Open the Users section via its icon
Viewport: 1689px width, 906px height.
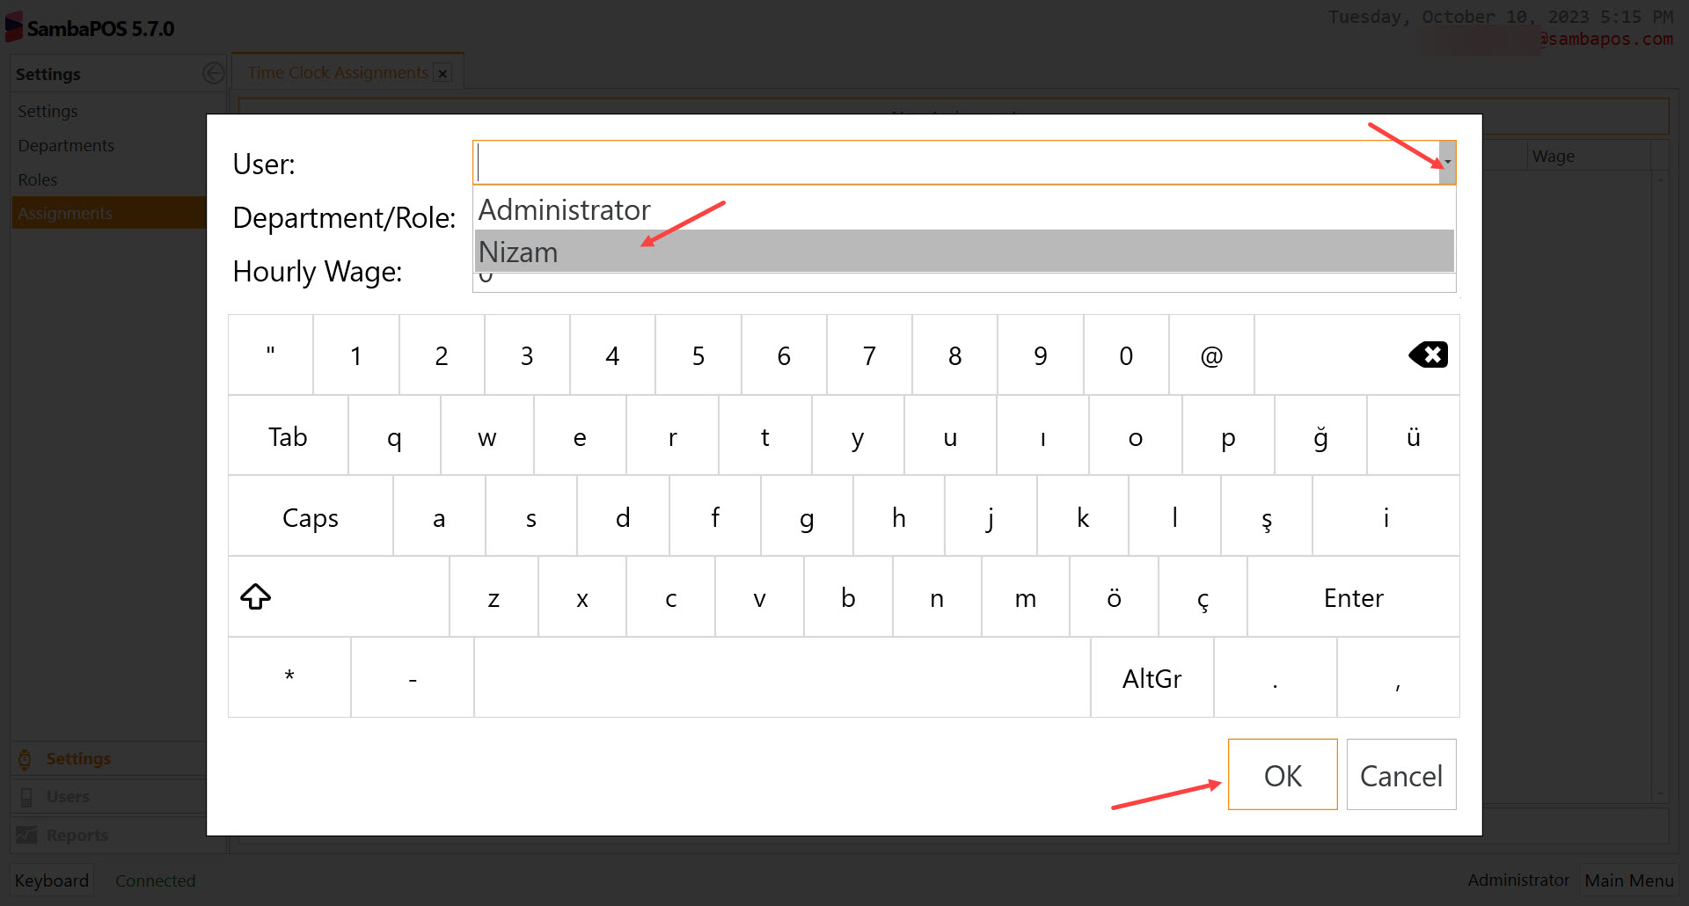(x=27, y=796)
